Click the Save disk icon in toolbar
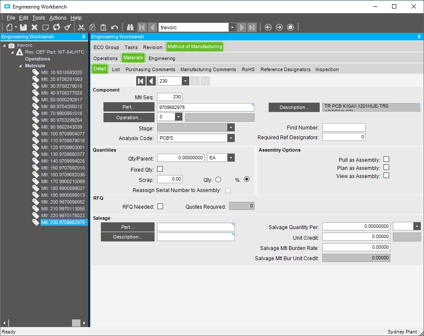The image size is (424, 336). tap(23, 27)
